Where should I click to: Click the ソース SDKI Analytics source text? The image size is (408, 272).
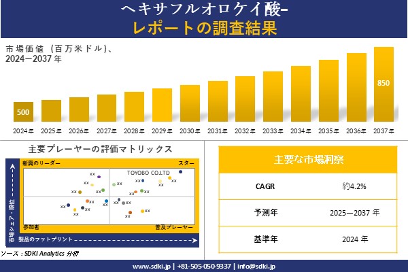click(39, 253)
